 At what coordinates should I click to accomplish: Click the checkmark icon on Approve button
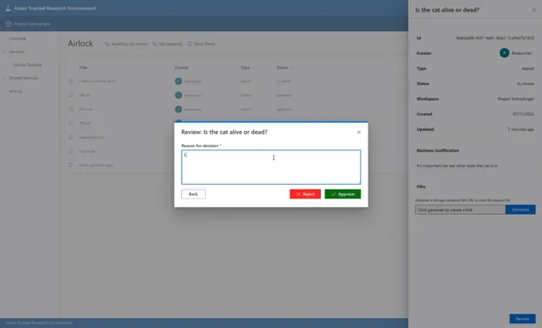pyautogui.click(x=333, y=194)
